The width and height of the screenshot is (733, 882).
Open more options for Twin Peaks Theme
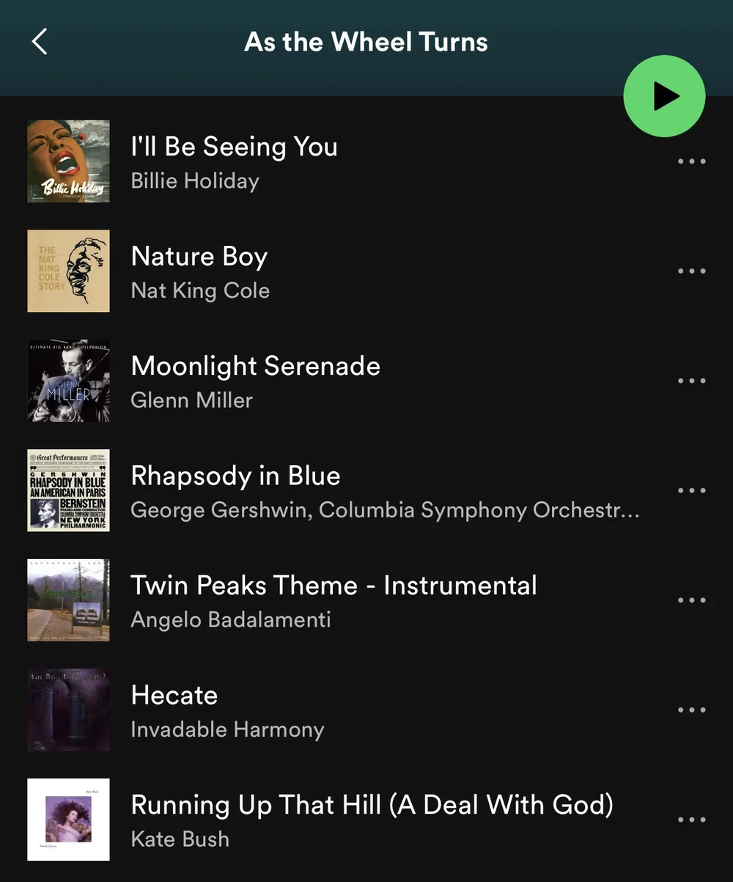tap(691, 600)
